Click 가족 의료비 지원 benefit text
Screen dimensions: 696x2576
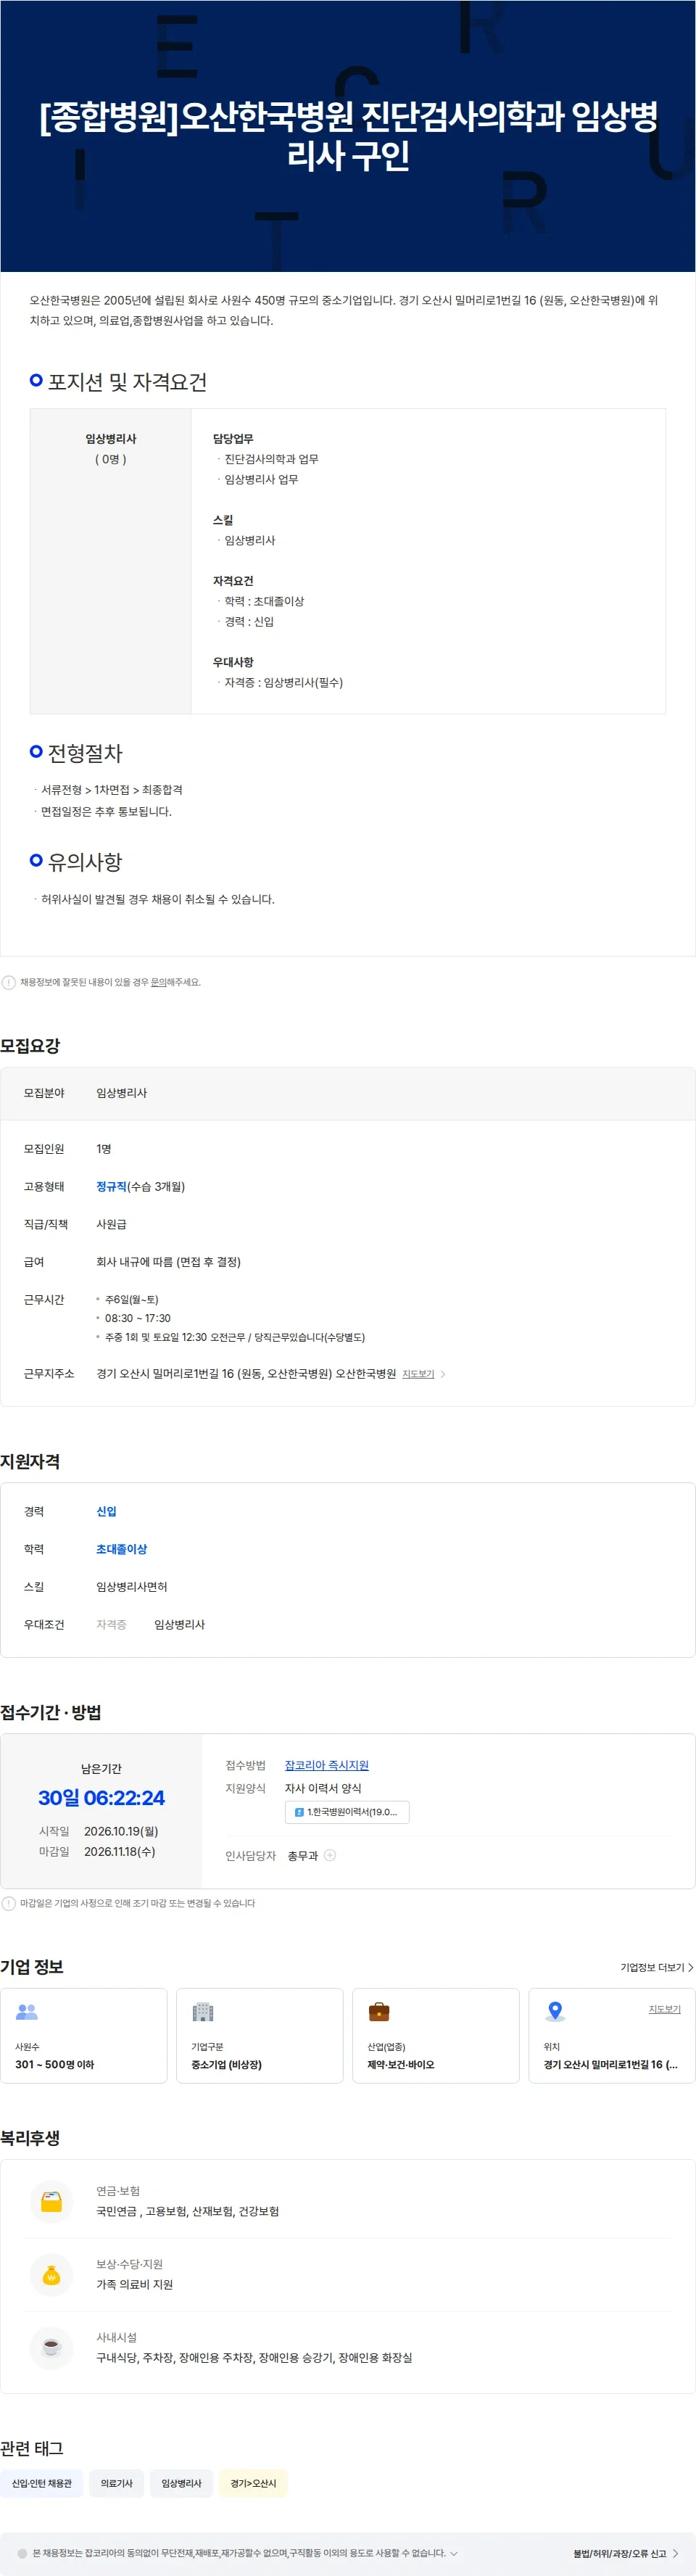click(135, 2284)
